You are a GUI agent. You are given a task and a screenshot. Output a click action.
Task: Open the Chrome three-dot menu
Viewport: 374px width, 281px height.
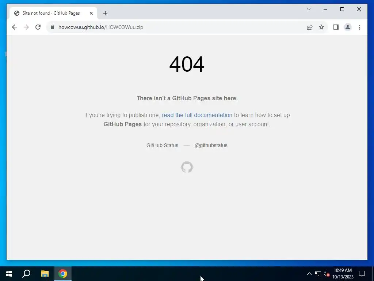click(x=359, y=27)
